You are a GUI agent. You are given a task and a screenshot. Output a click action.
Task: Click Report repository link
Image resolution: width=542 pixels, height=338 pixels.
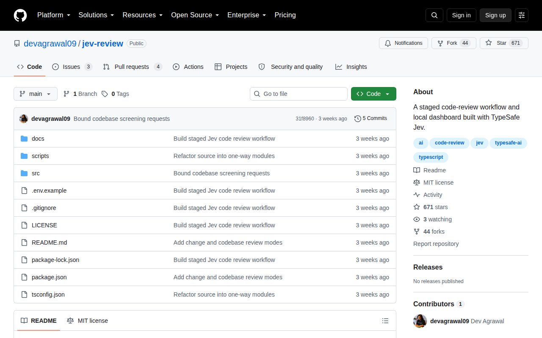click(x=436, y=244)
